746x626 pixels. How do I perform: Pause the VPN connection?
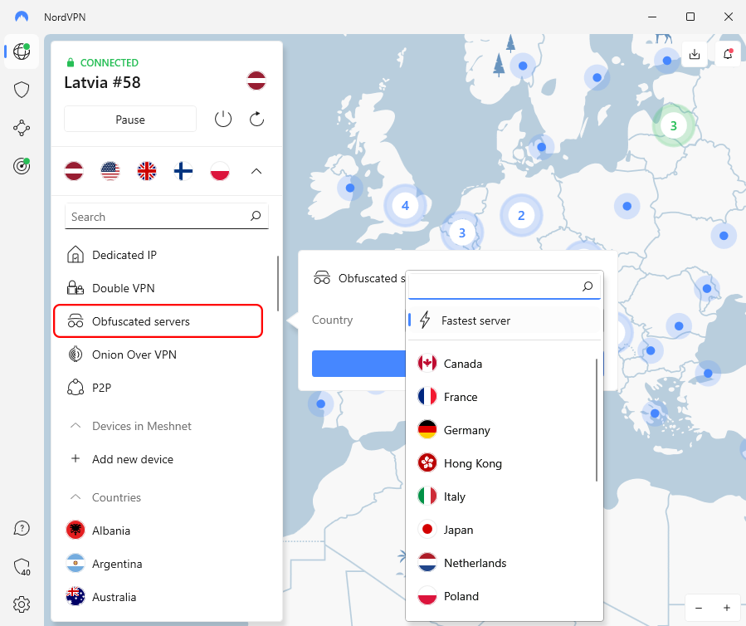[x=129, y=119]
